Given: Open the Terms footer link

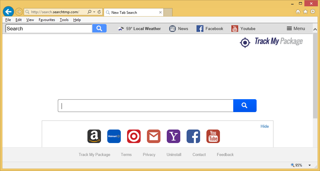Looking at the screenshot, I should coord(126,154).
